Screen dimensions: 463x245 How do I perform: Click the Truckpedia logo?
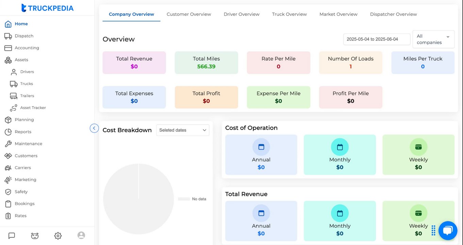pyautogui.click(x=47, y=8)
